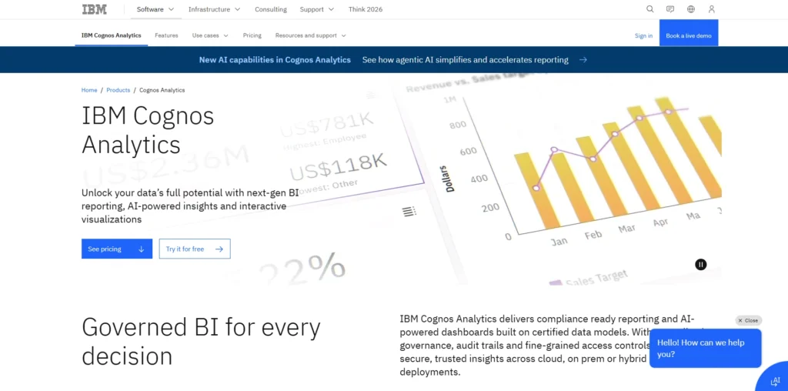
Task: Open the user profile icon
Action: [711, 9]
